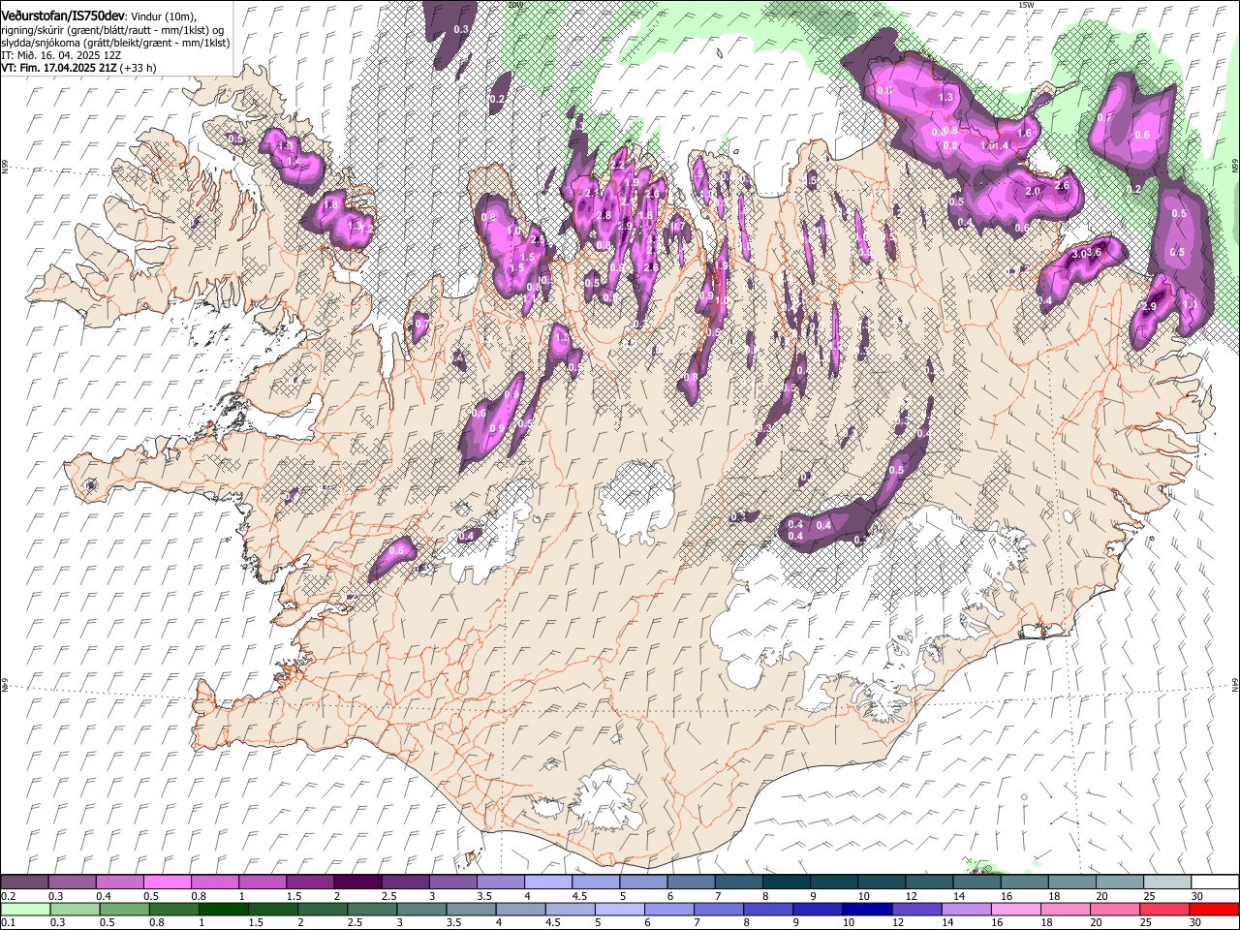
Task: Click the dusky purple 0.2 snow legend swatch
Action: tap(24, 883)
